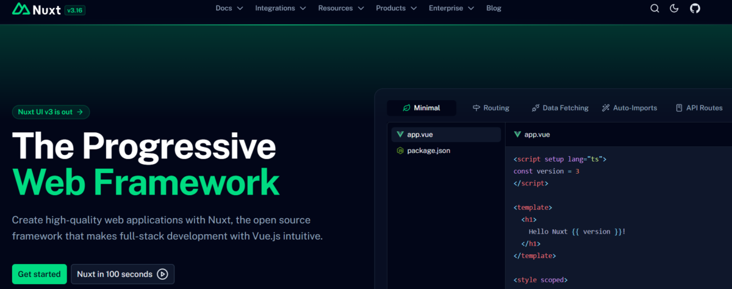Click the Node icon beside package.json
Viewport: 732px width, 289px height.
(400, 150)
